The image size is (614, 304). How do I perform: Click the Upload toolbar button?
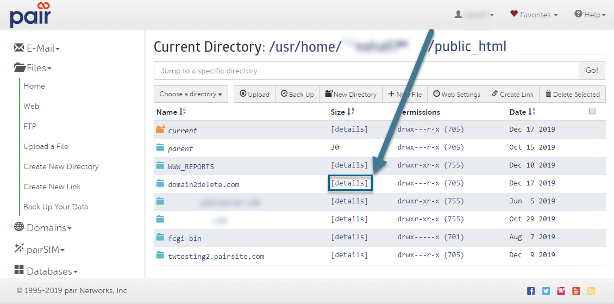[x=254, y=94]
